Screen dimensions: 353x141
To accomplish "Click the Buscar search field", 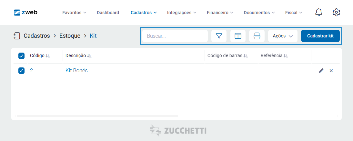I will pos(175,36).
